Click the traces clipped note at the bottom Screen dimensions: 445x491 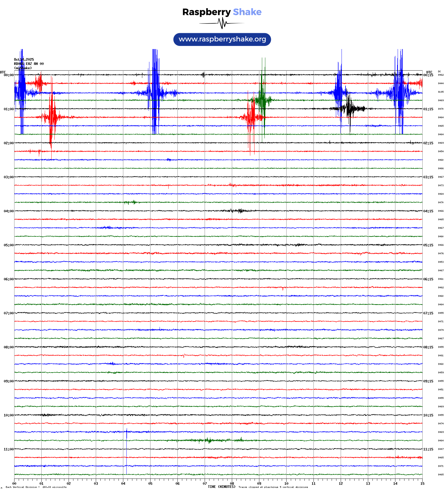273,487
